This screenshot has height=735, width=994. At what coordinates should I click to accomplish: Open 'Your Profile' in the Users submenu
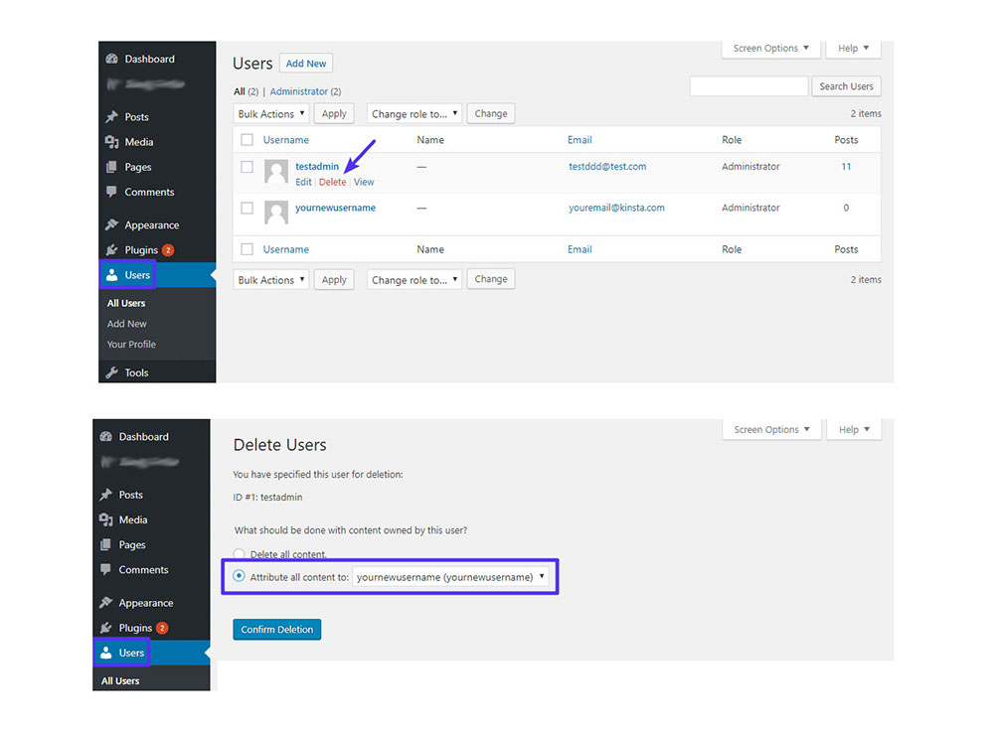131,345
